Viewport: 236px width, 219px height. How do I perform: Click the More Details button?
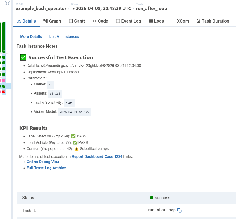(x=31, y=37)
